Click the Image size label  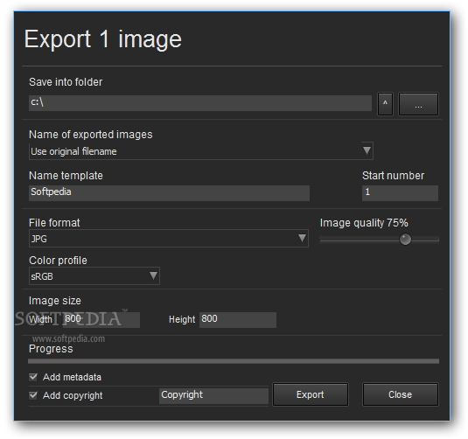tap(55, 301)
